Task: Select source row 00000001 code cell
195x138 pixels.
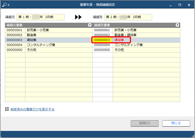Action: click(15, 30)
